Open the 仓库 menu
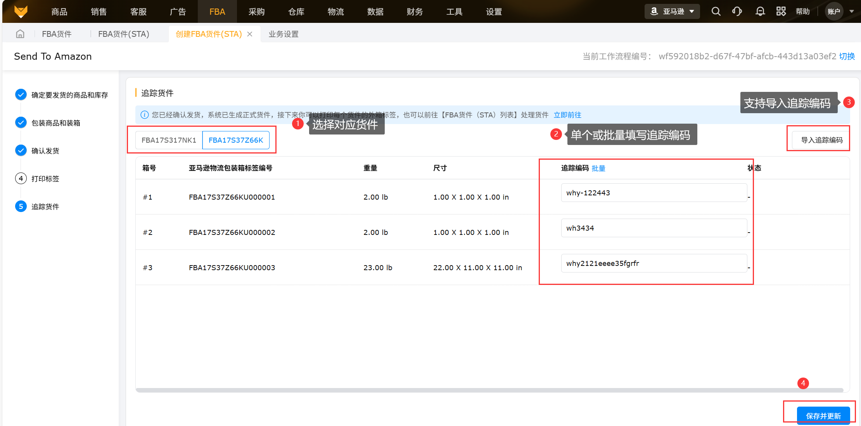Viewport: 861px width, 426px height. 296,12
